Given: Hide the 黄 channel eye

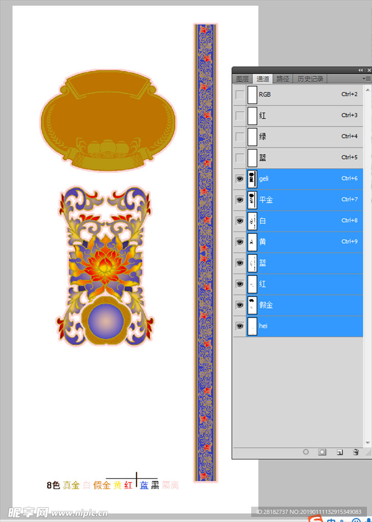Looking at the screenshot, I should pyautogui.click(x=240, y=242).
